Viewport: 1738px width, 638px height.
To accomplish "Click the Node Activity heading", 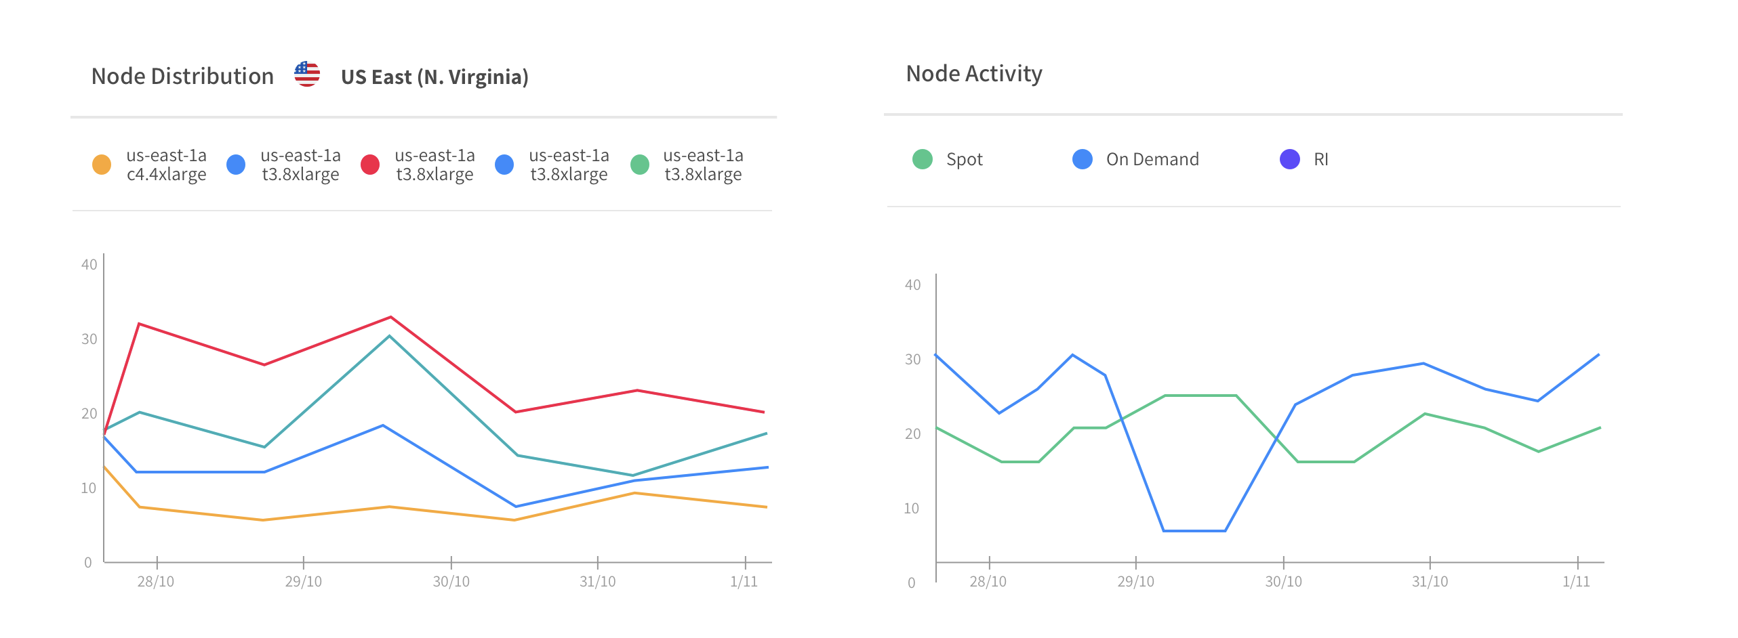I will pyautogui.click(x=974, y=74).
